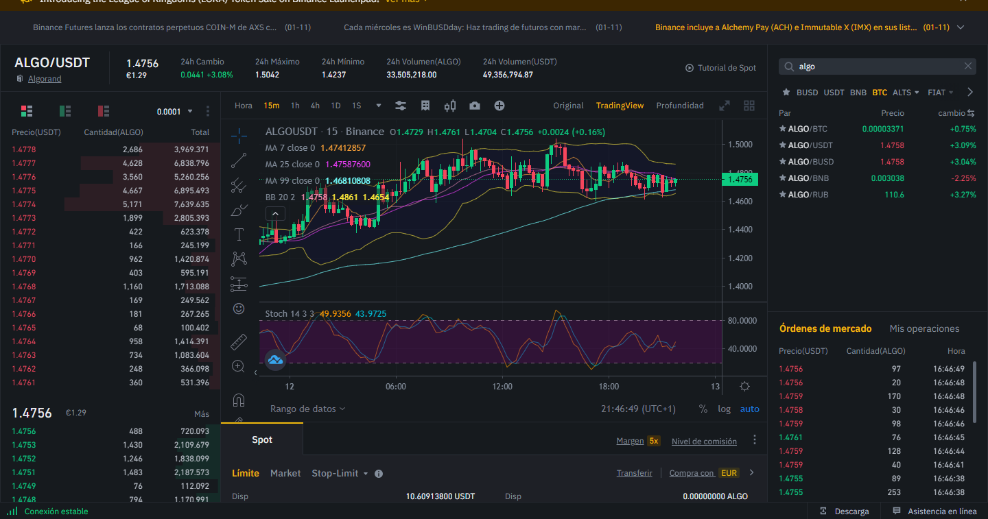Open candlestick chart style selector
This screenshot has height=519, width=988.
pyautogui.click(x=450, y=106)
